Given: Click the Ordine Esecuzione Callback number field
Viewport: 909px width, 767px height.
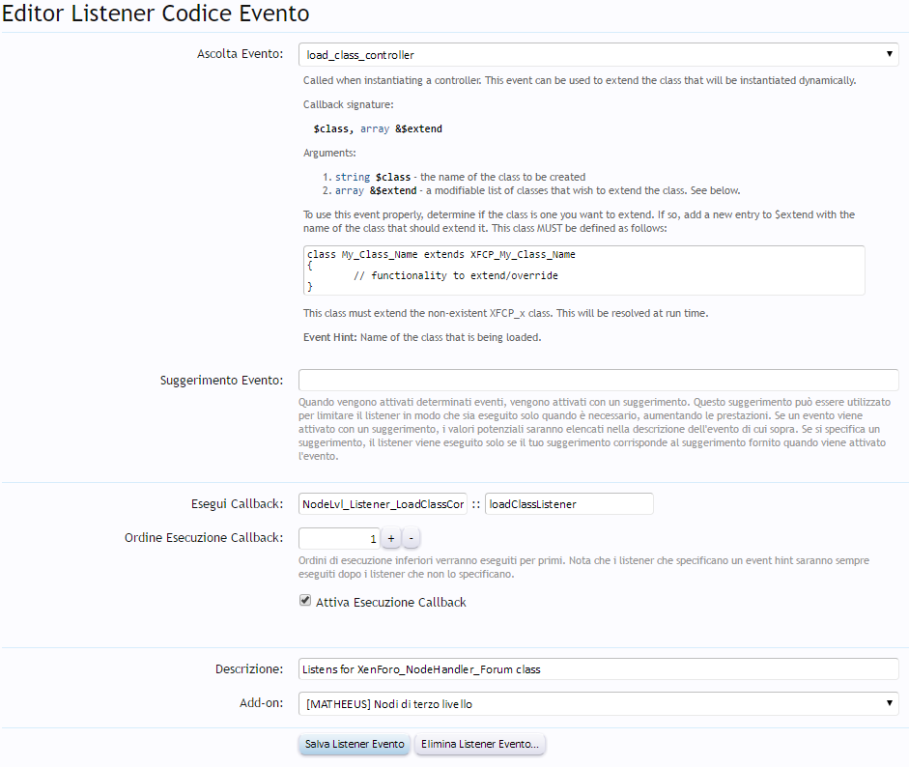Looking at the screenshot, I should tap(339, 539).
